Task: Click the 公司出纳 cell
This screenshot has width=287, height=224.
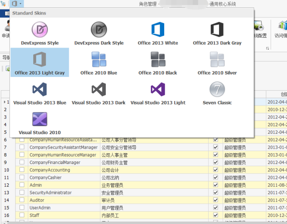Action: (154, 177)
